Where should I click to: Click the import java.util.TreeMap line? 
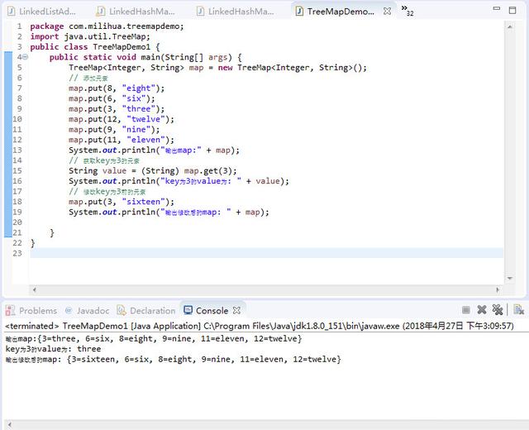pyautogui.click(x=90, y=36)
